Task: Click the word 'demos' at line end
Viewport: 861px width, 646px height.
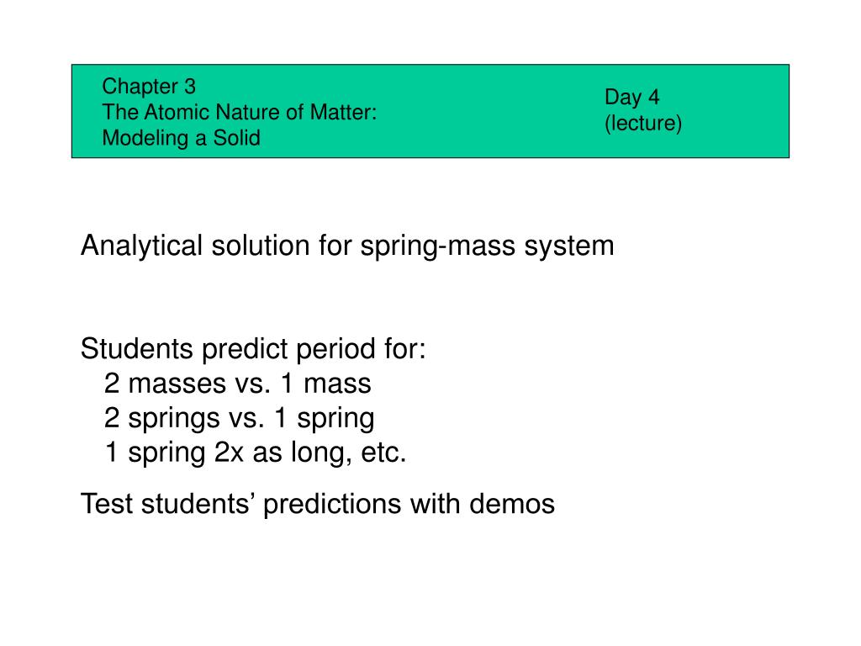Action: point(512,504)
